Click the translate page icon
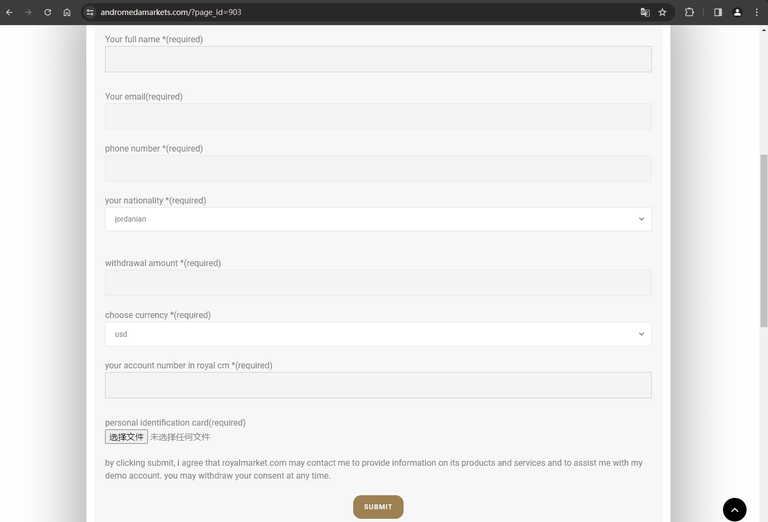Viewport: 768px width, 522px height. 645,12
